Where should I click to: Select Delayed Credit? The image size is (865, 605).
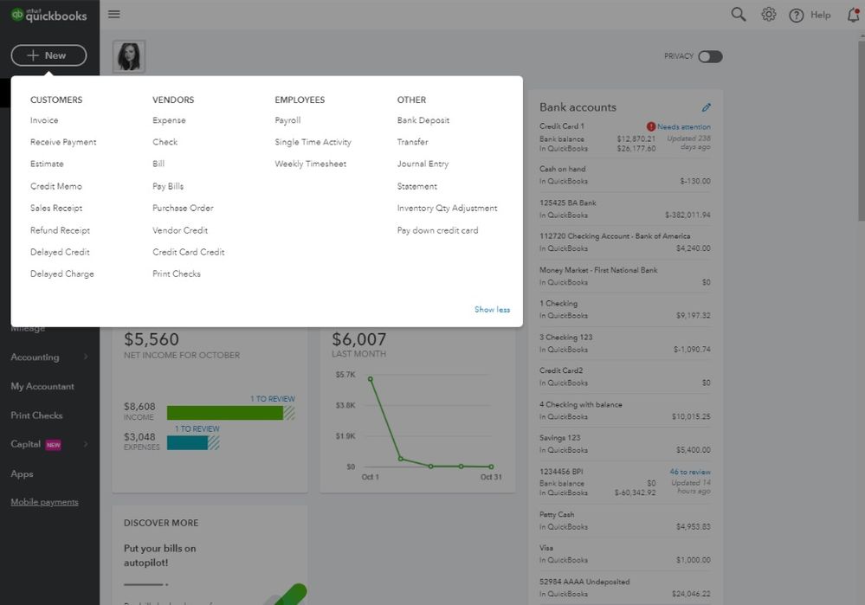point(60,252)
